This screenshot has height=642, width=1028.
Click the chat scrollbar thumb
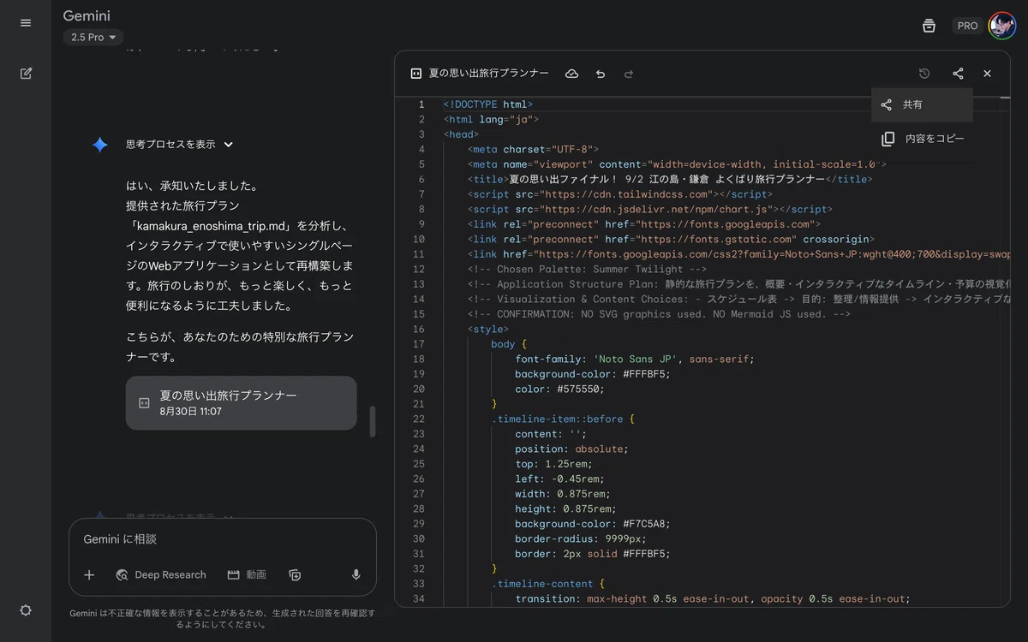pyautogui.click(x=373, y=421)
